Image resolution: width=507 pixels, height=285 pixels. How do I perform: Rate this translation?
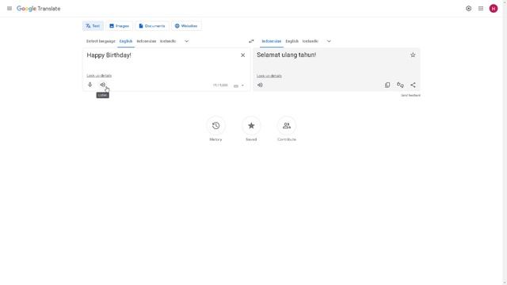click(x=400, y=85)
